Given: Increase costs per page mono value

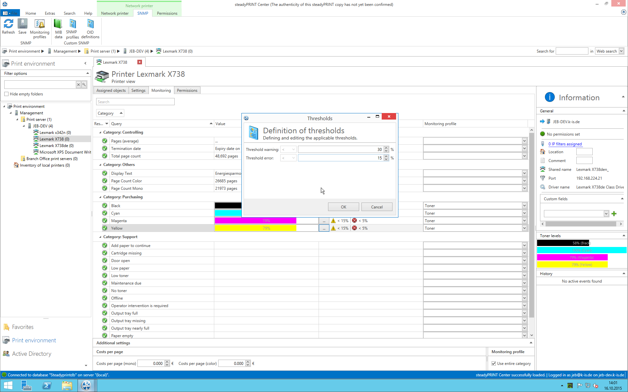Looking at the screenshot, I should 167,362.
